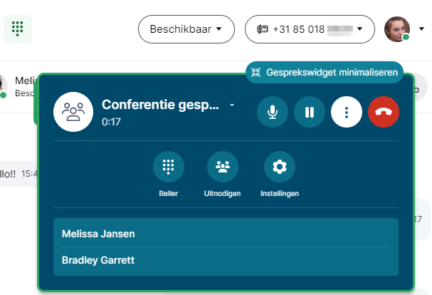Expand the arrow beside the profile picture

click(x=422, y=29)
